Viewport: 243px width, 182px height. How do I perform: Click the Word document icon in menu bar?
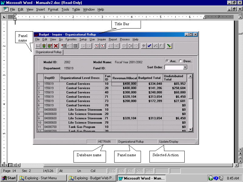[x=6, y=9]
